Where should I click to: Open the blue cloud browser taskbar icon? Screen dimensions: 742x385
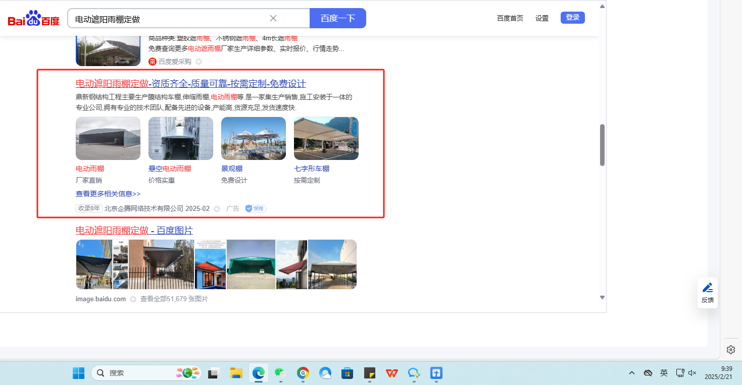(x=325, y=373)
